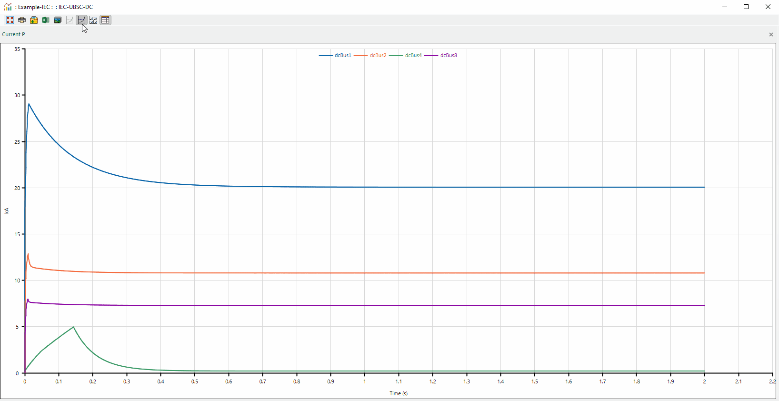Click dcBus8 legend label
Image resolution: width=779 pixels, height=401 pixels.
[x=448, y=55]
